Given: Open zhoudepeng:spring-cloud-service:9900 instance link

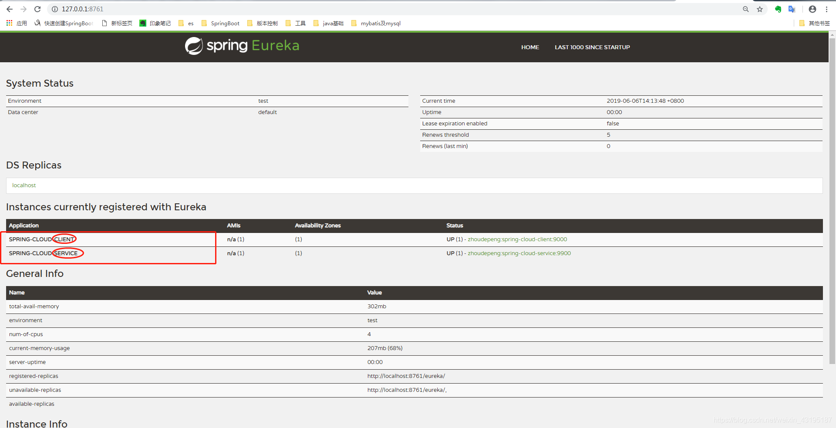Looking at the screenshot, I should tap(519, 253).
